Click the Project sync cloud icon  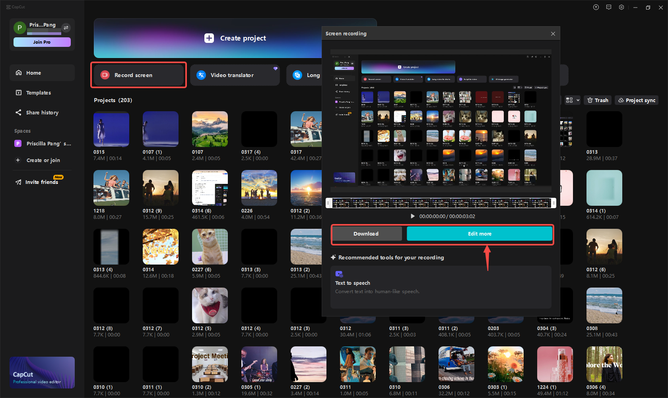click(x=621, y=100)
